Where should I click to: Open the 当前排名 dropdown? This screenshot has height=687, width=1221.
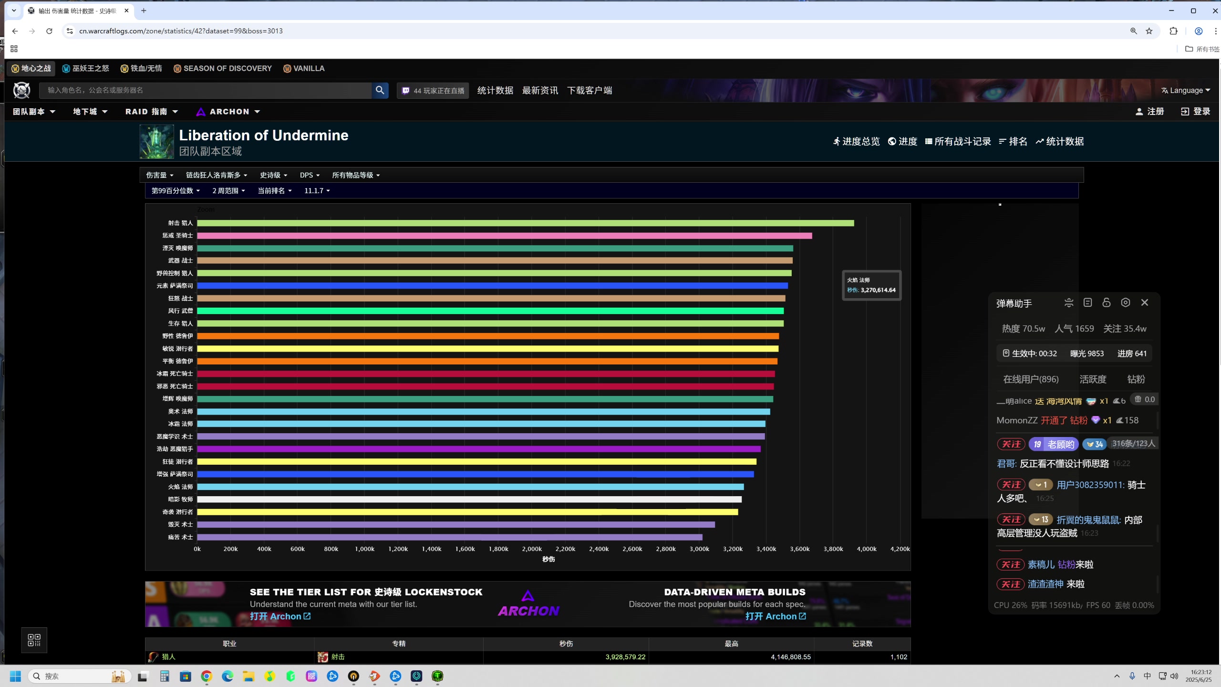coord(275,190)
